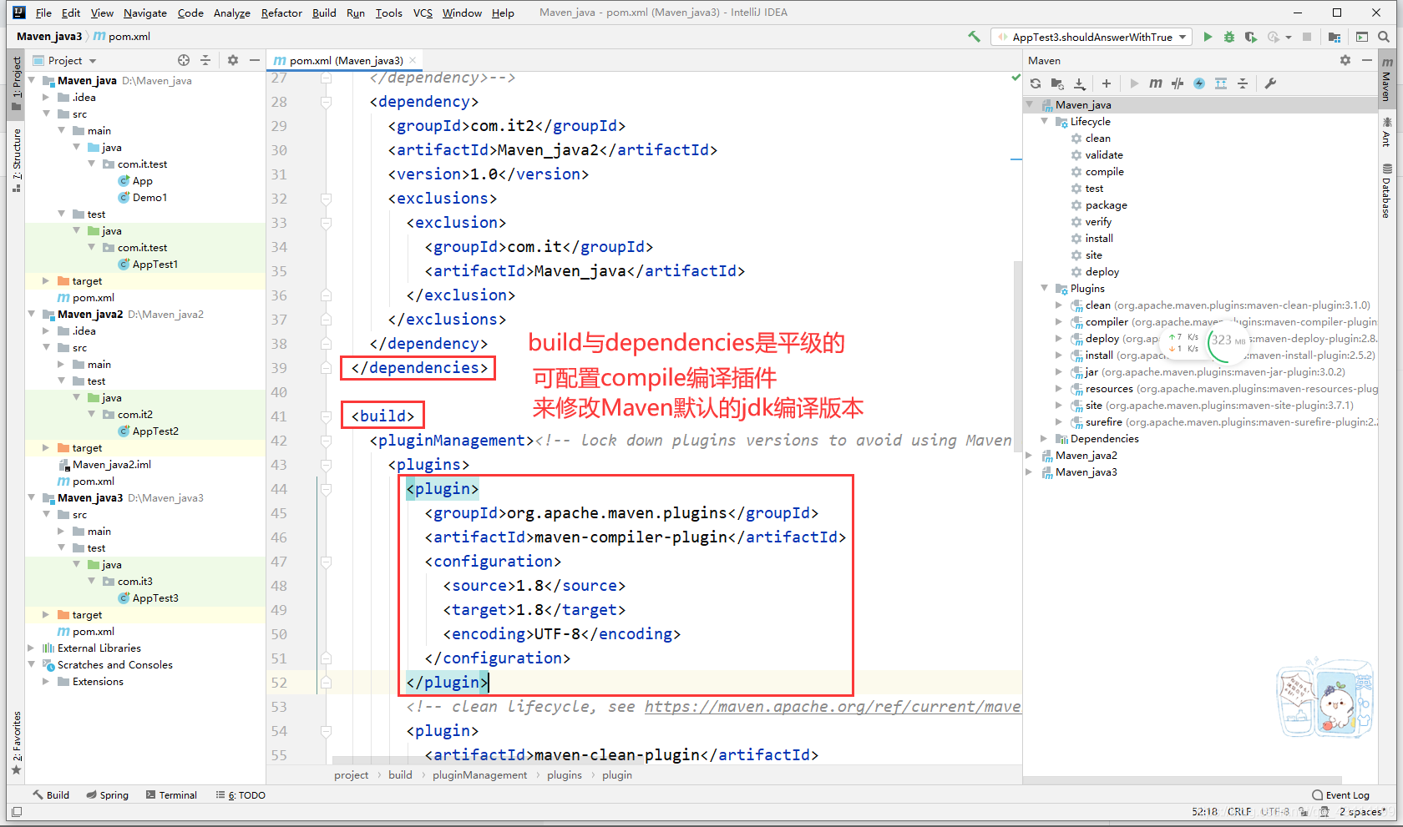This screenshot has width=1403, height=827.
Task: Show Maven dependencies diagram icon
Action: point(1221,83)
